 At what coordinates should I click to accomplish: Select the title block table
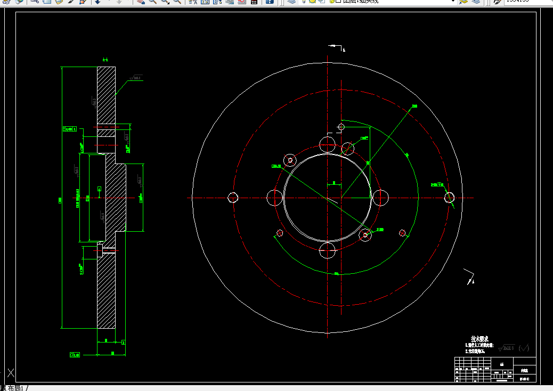point(495,369)
